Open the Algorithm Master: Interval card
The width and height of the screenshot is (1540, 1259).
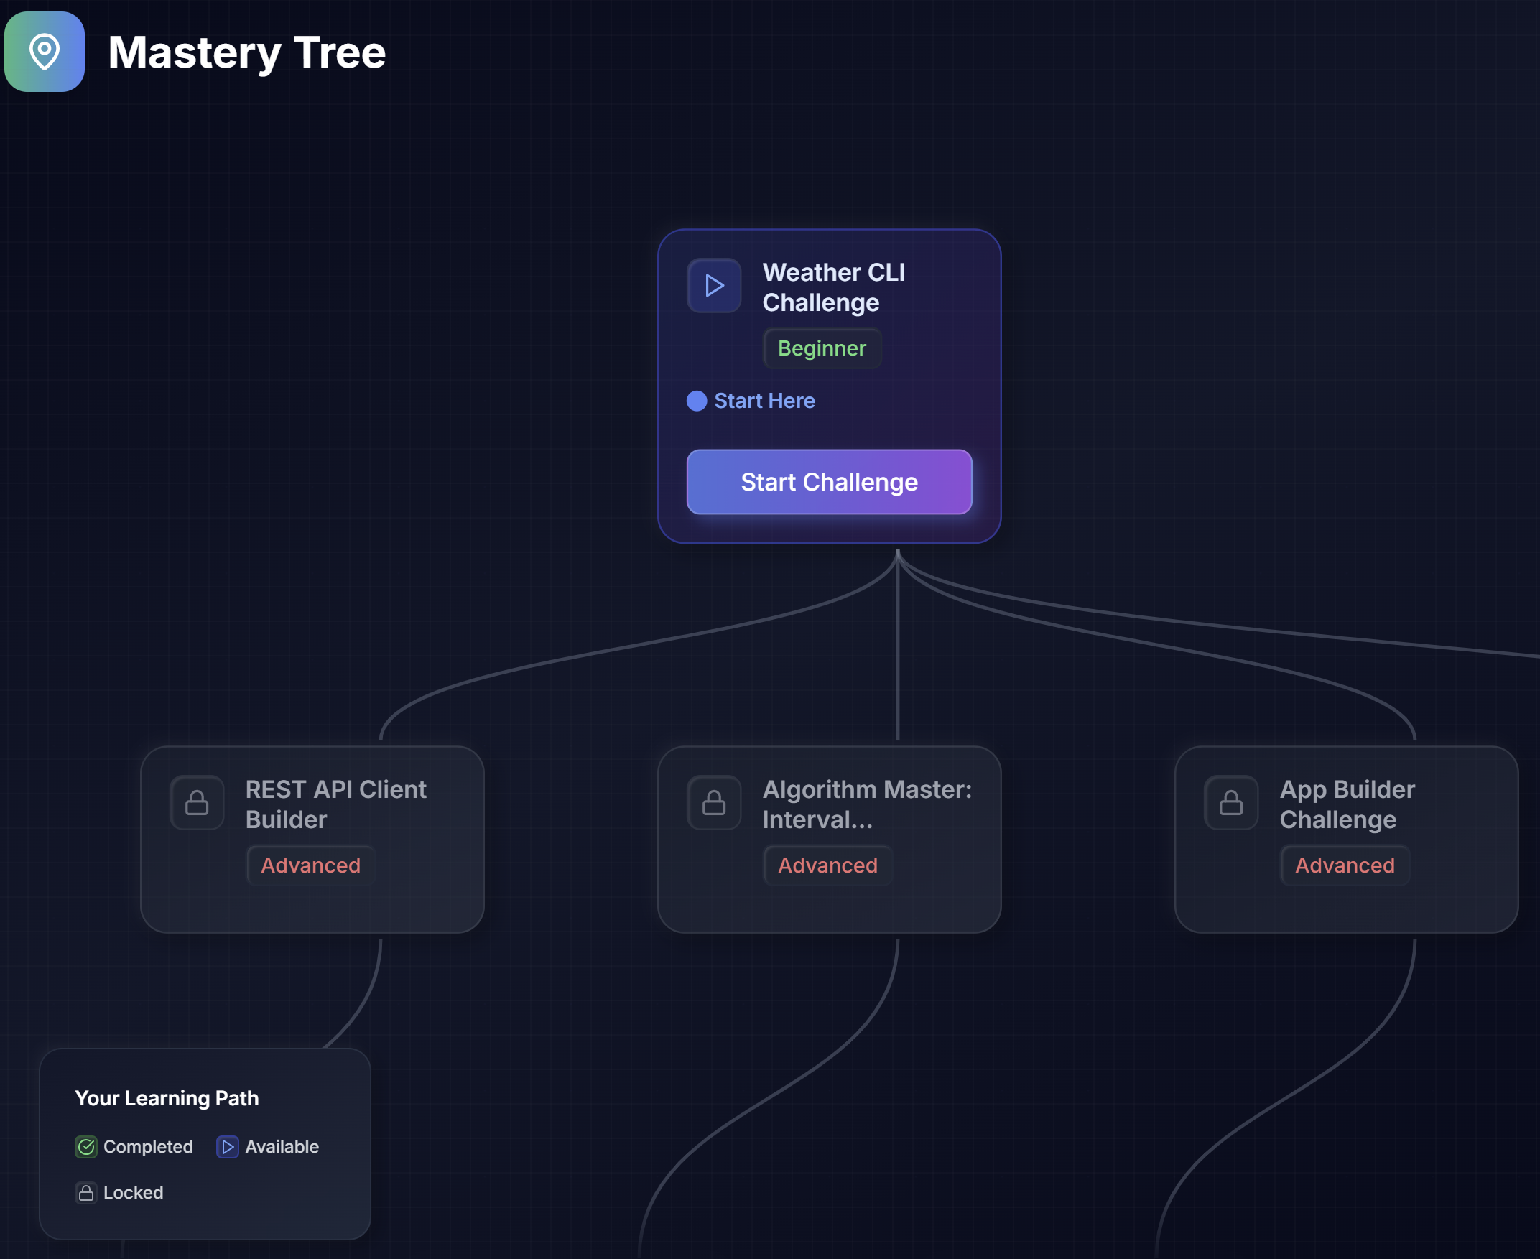click(x=829, y=840)
